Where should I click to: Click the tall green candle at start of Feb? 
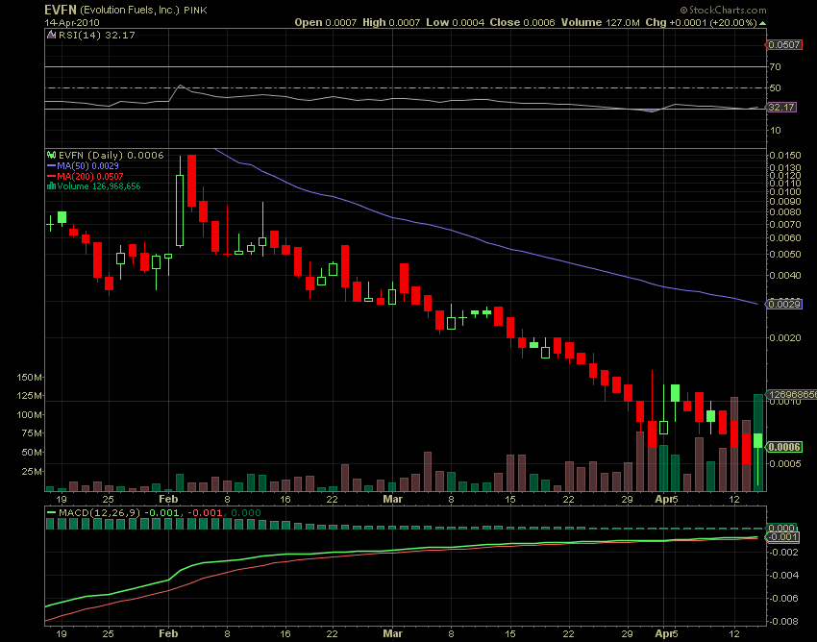point(180,210)
